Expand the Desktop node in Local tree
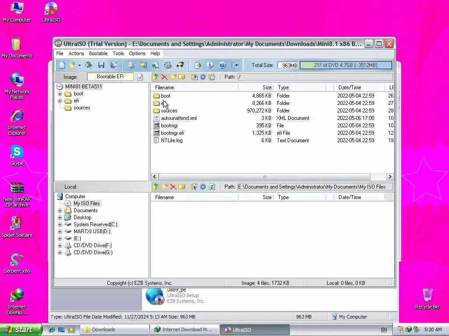Screen dimensions: 449x336 click(60, 217)
